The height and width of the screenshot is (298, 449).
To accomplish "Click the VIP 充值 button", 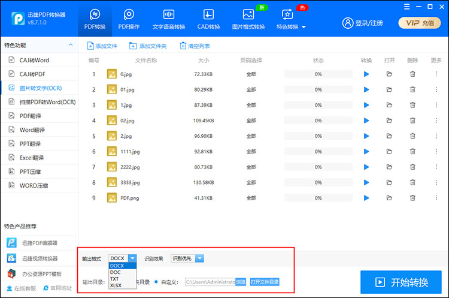I will (x=420, y=23).
